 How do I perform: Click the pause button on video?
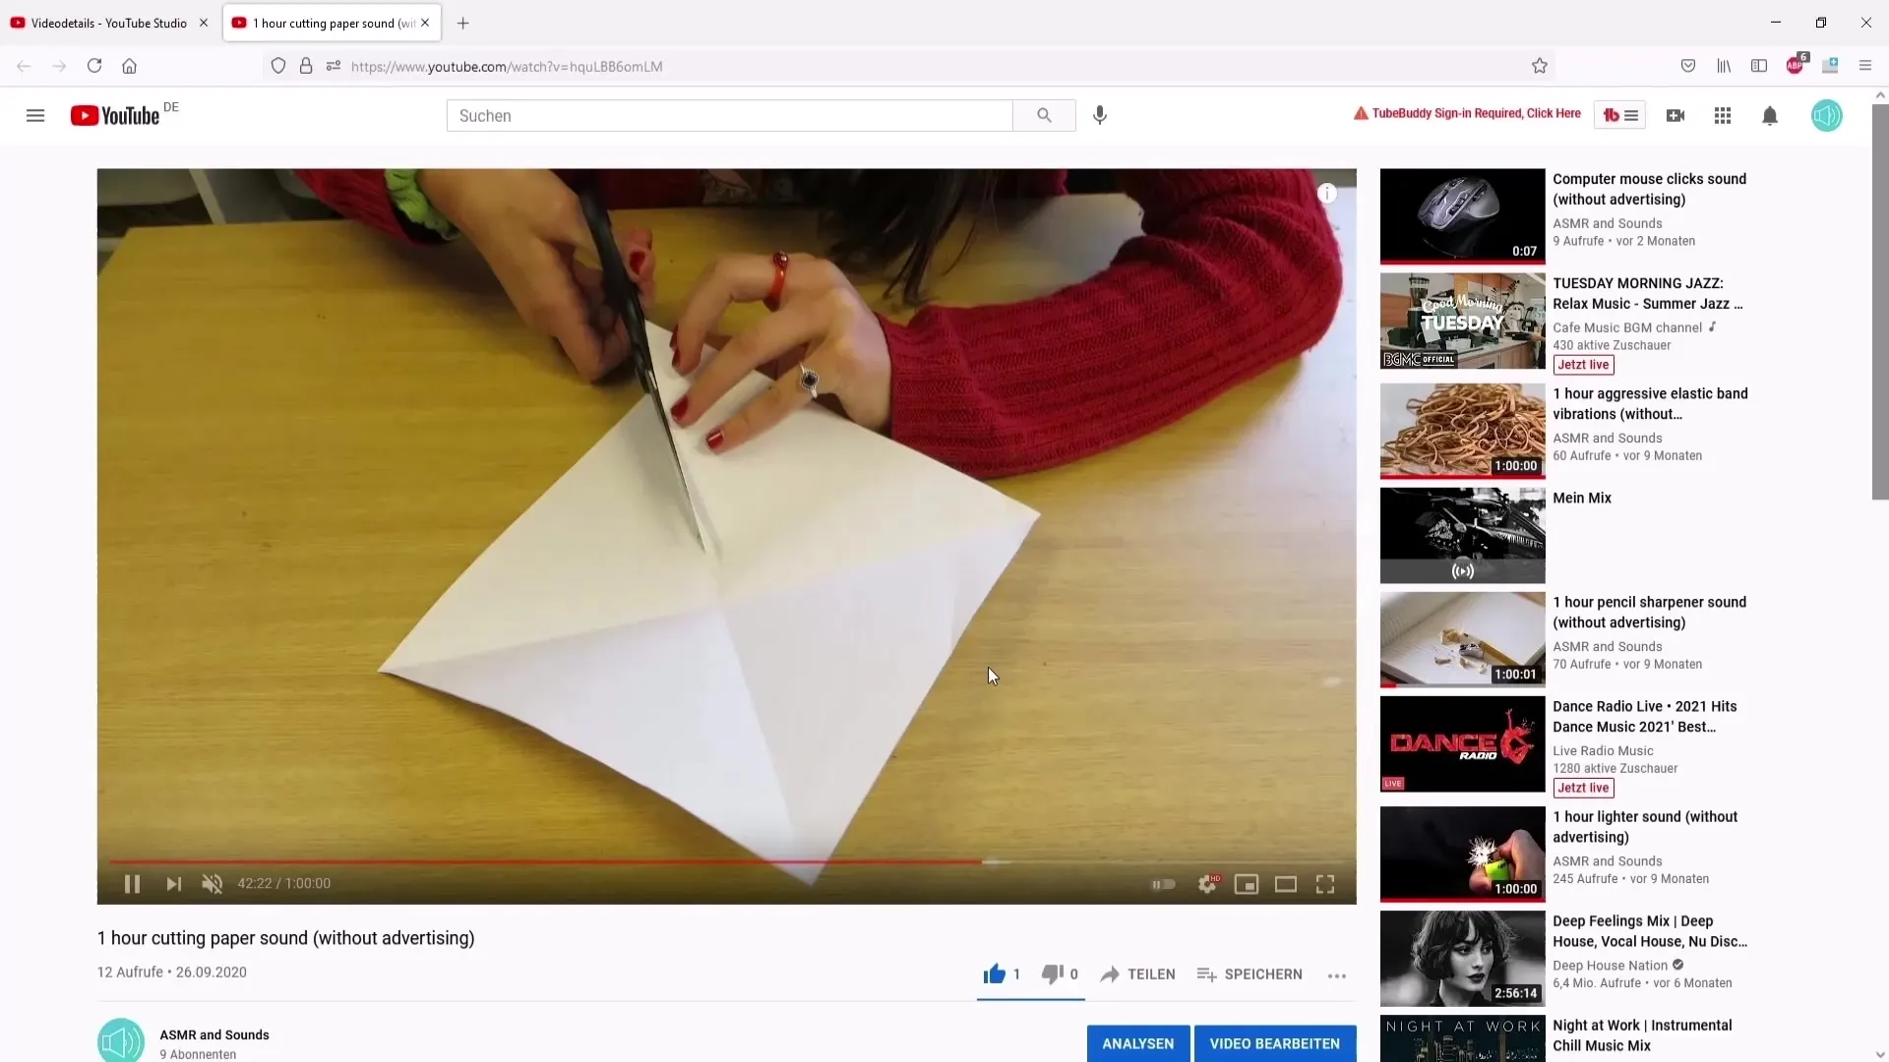pos(130,883)
